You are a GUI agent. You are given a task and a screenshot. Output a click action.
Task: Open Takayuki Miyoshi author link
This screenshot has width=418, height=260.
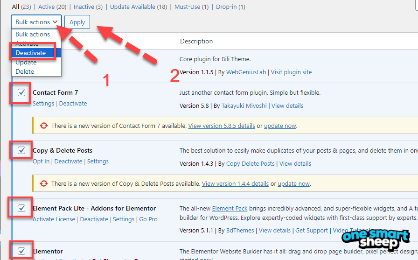tap(244, 106)
